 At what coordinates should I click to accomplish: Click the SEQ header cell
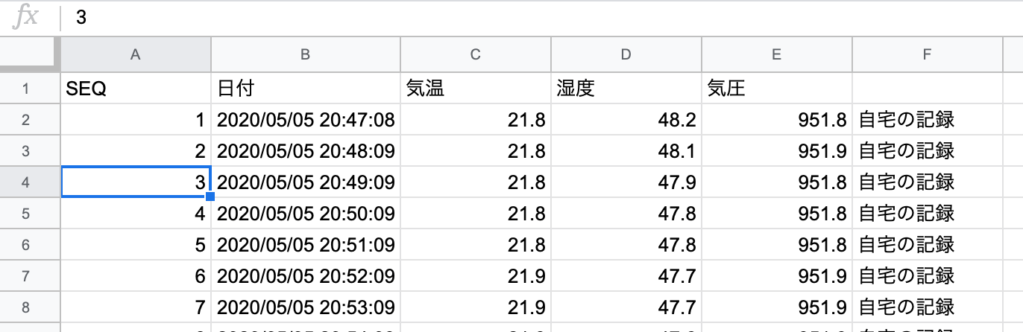[135, 89]
